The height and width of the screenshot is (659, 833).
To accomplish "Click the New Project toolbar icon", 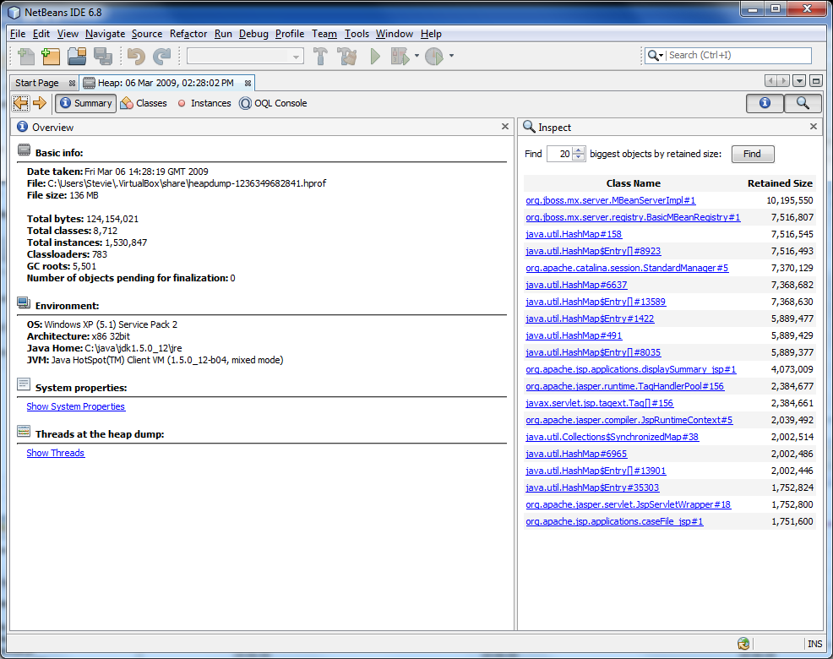I will click(51, 56).
